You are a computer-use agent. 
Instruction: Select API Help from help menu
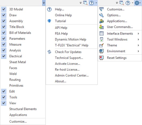click(61, 28)
